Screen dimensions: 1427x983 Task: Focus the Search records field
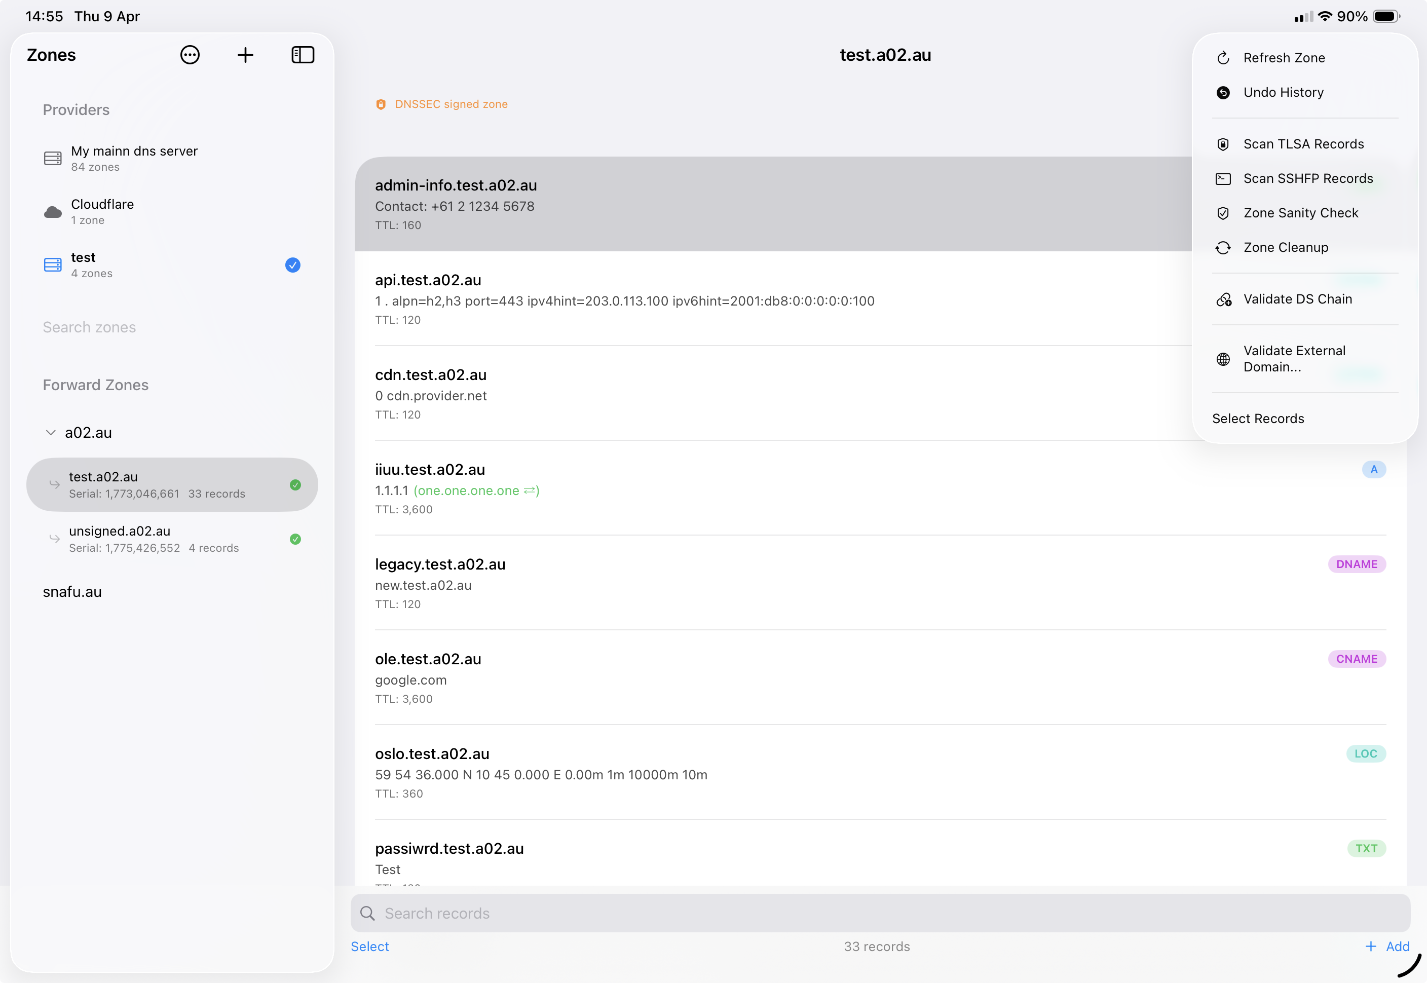(881, 914)
